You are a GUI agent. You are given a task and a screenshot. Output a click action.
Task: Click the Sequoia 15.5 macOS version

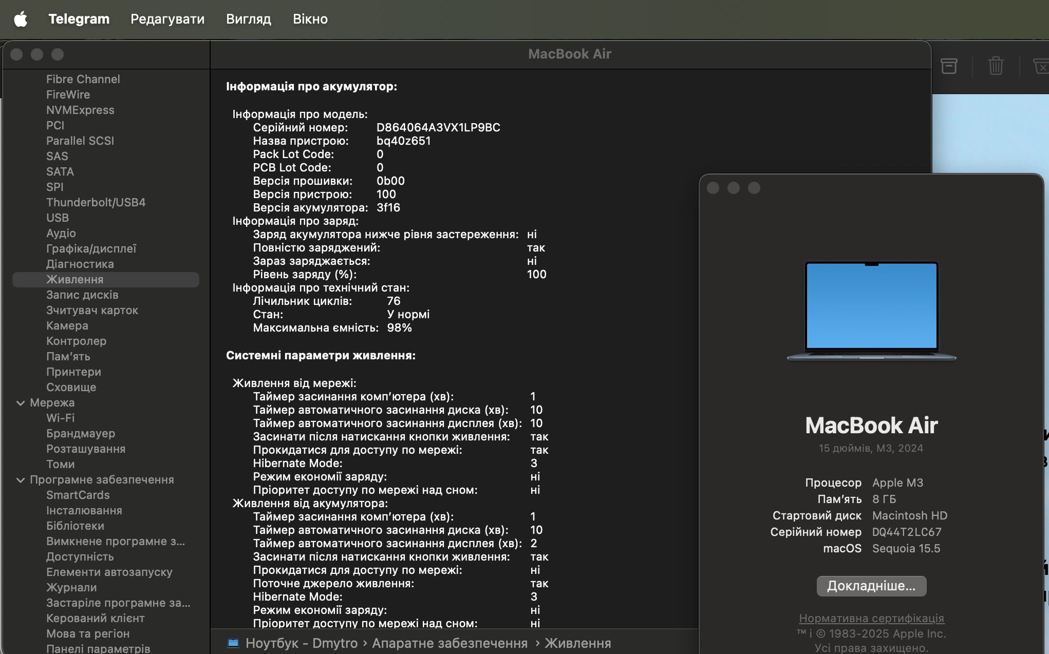click(906, 548)
